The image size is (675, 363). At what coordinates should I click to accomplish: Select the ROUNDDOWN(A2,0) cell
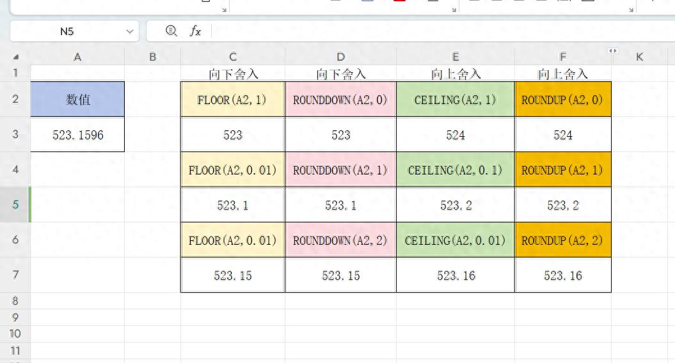click(x=340, y=99)
